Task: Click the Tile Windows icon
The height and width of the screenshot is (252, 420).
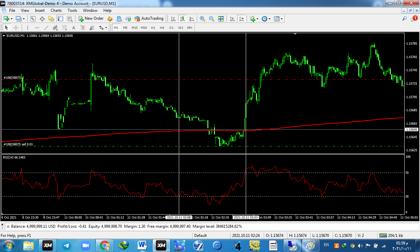Action: pyautogui.click(x=221, y=19)
